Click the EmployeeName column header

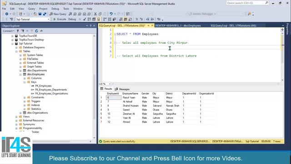130,93
